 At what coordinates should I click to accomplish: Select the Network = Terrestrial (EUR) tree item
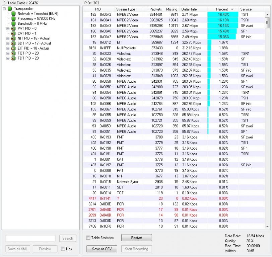(x=38, y=13)
